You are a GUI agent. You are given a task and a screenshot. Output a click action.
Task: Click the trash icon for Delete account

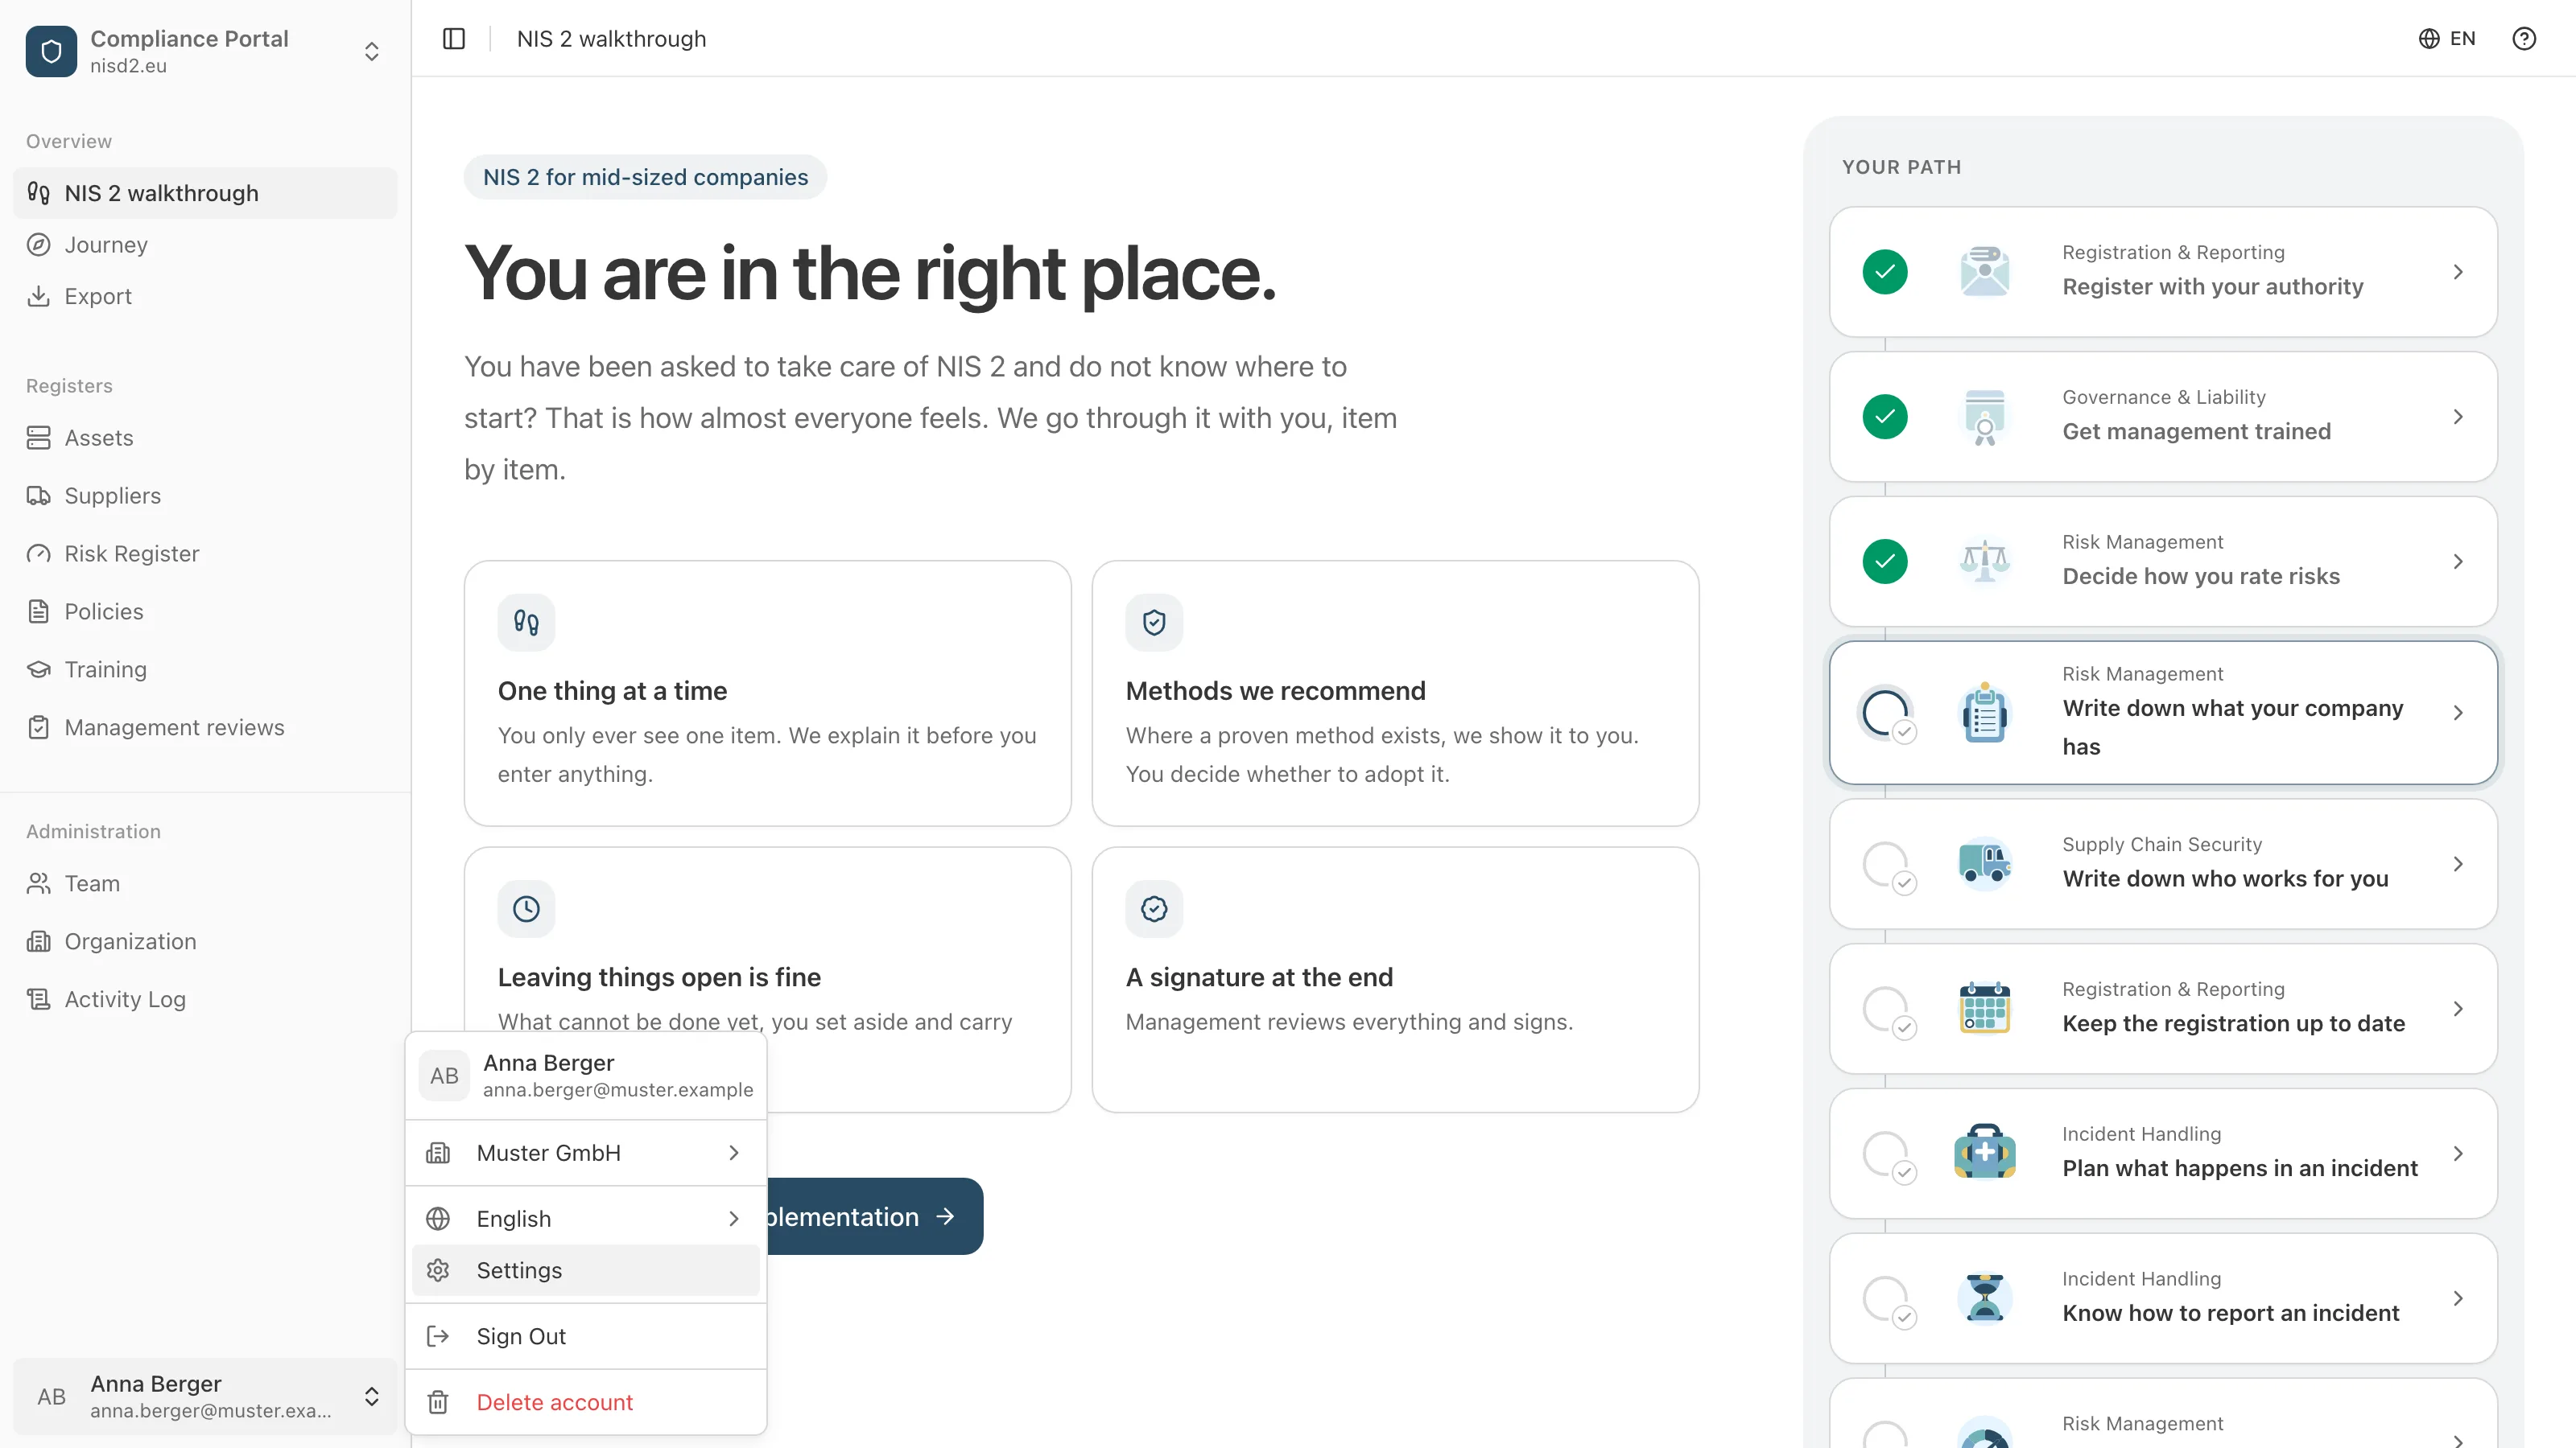438,1402
